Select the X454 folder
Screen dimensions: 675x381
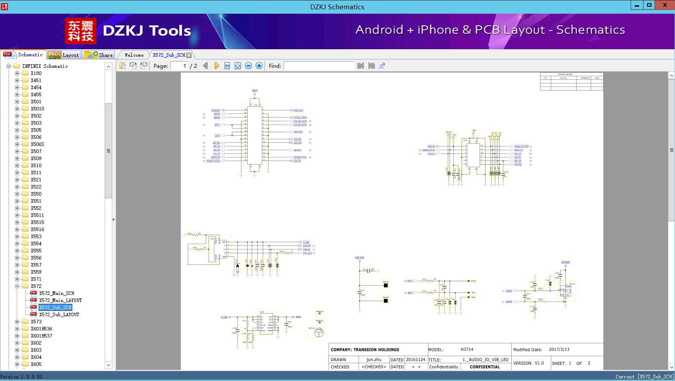coord(36,87)
